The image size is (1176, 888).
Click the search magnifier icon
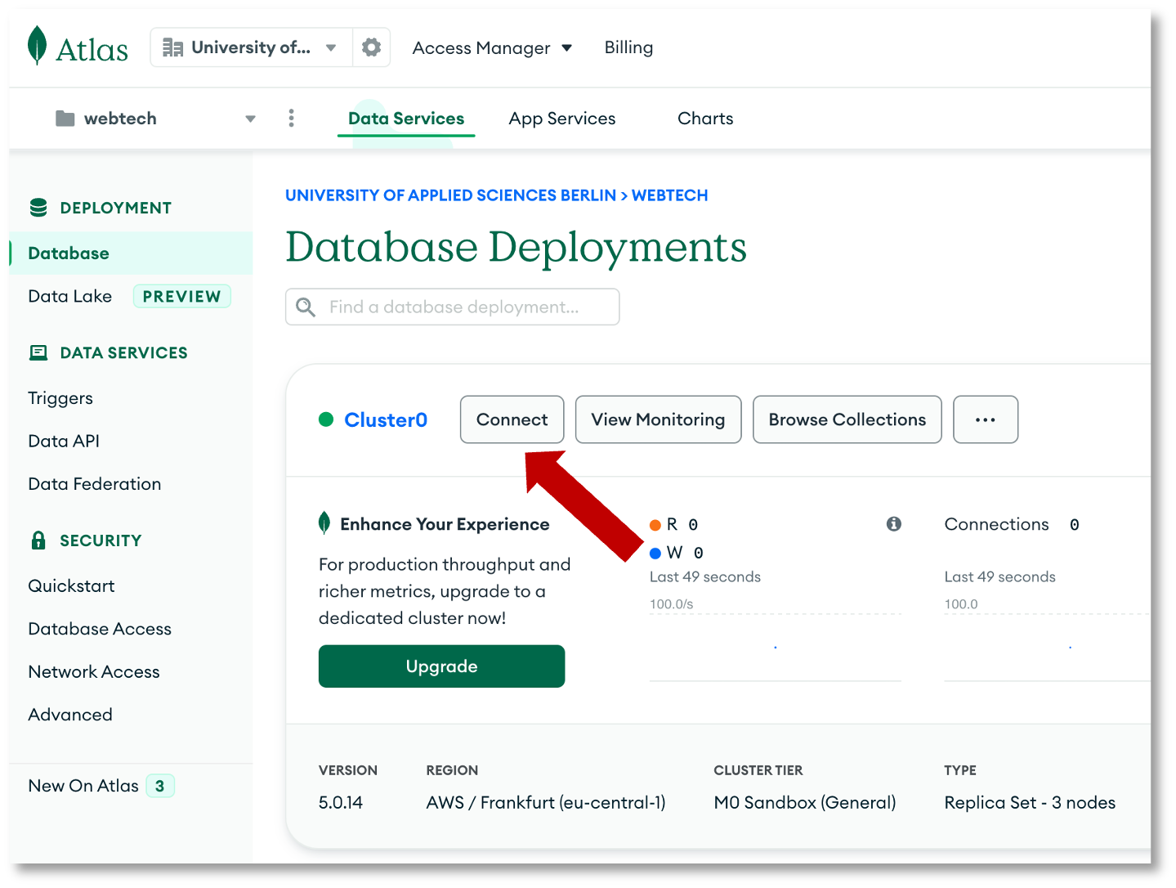point(306,307)
